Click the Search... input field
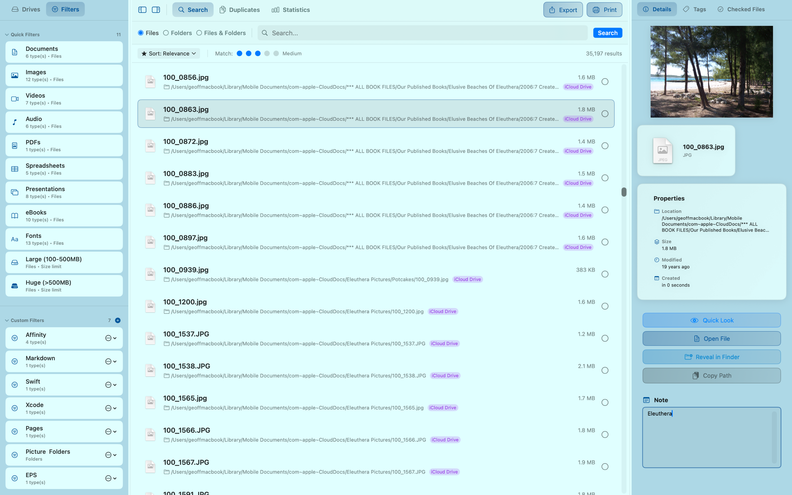This screenshot has height=495, width=792. pos(422,33)
